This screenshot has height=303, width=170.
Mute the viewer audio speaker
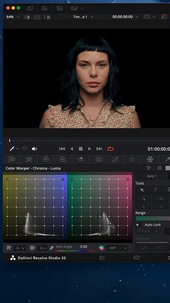[x=34, y=149]
